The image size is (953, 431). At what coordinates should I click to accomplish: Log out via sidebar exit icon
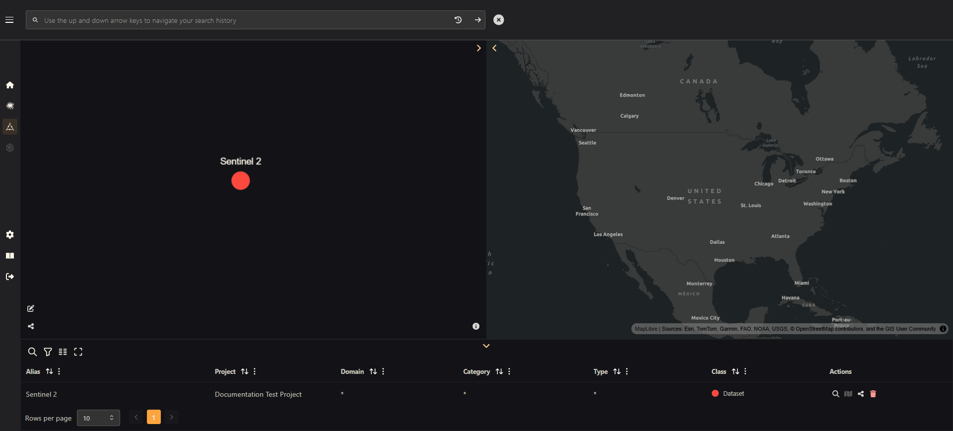[10, 277]
